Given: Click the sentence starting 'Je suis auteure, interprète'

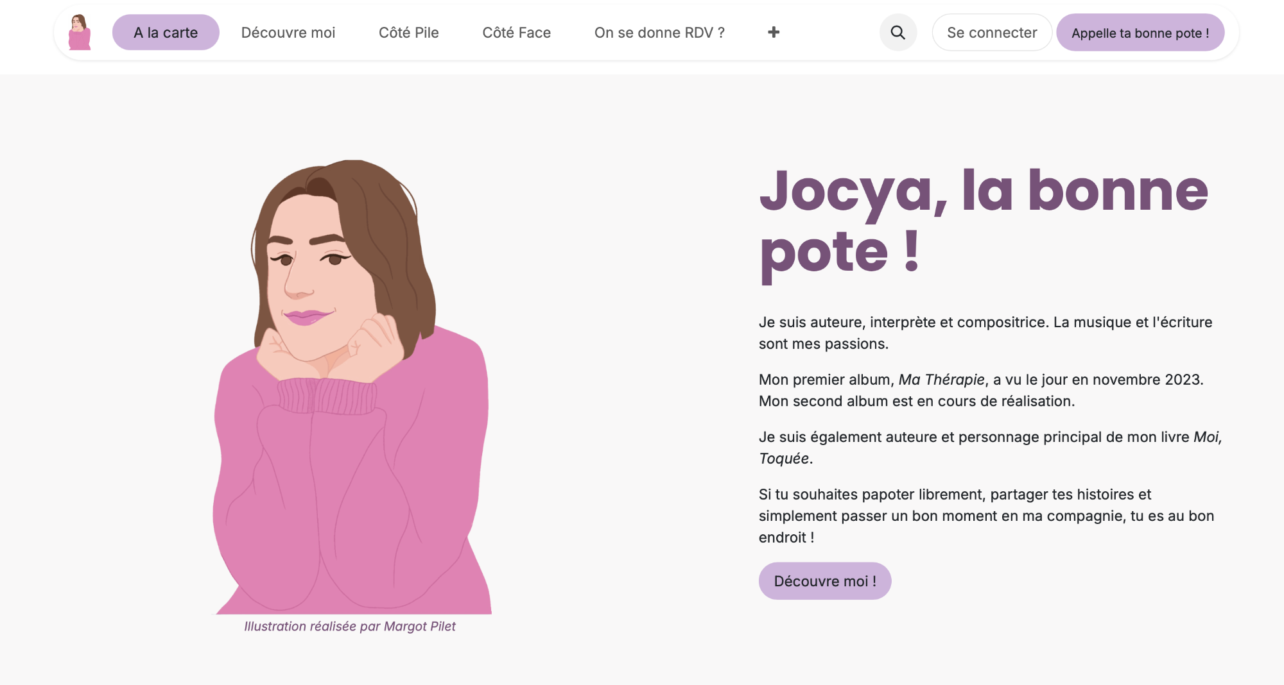Looking at the screenshot, I should [985, 322].
